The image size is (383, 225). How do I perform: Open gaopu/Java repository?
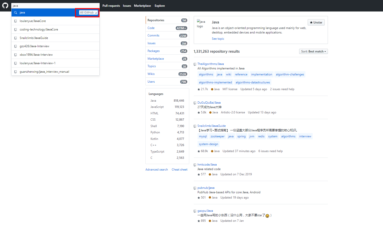[205, 211]
